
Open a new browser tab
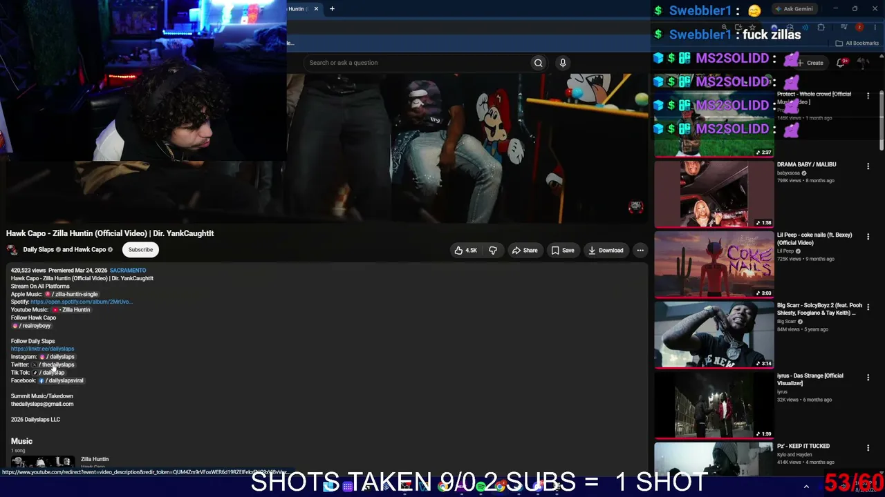(332, 9)
